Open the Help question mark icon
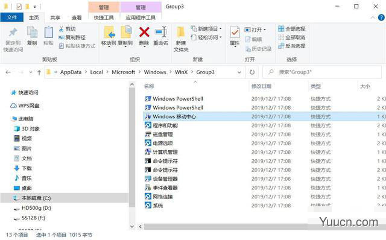Image resolution: width=386 pixels, height=240 pixels. pos(381,17)
